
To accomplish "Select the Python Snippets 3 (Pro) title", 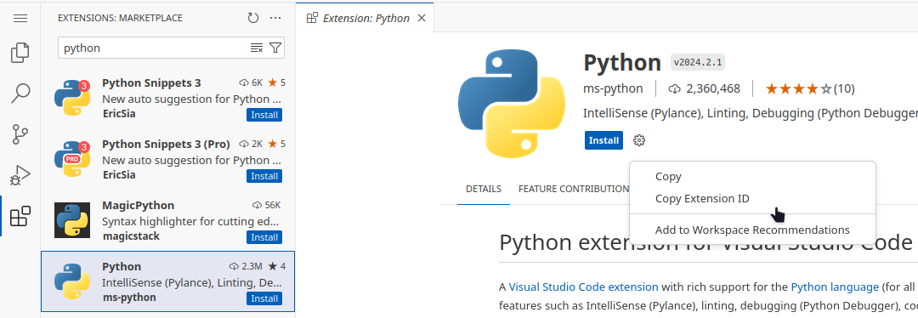I will click(x=167, y=144).
